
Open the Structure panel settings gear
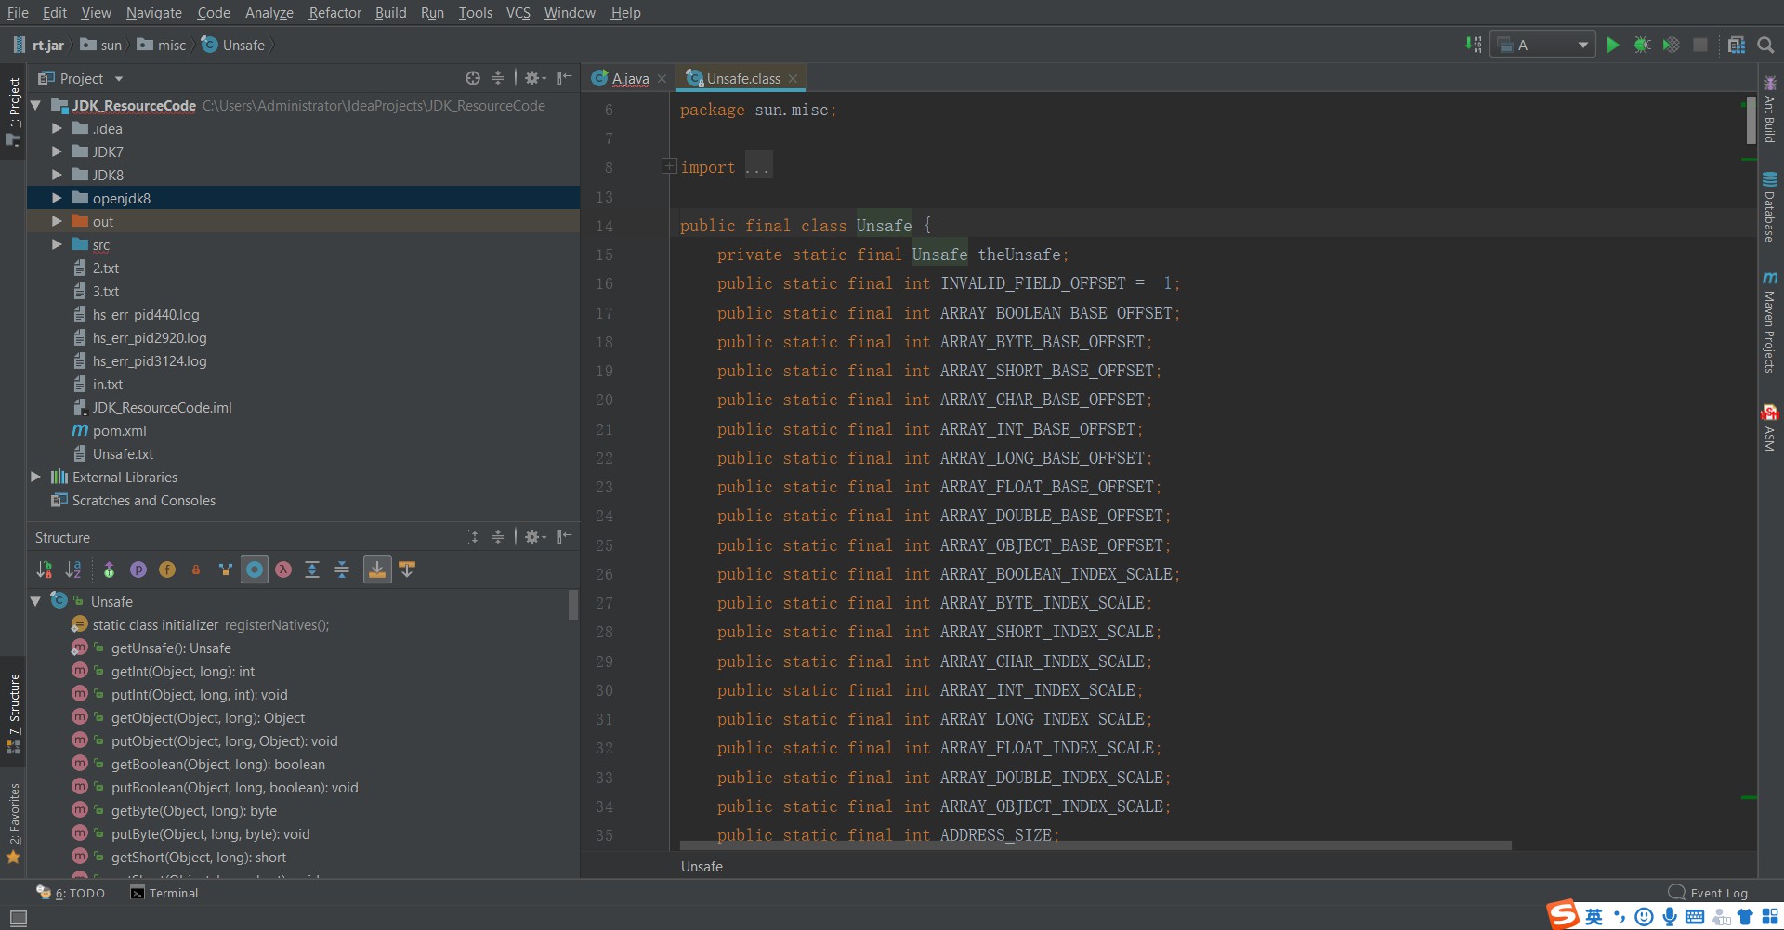pyautogui.click(x=534, y=537)
